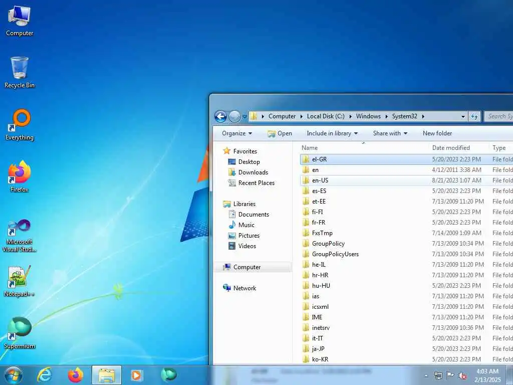
Task: Select the inetsrv folder
Action: point(321,328)
